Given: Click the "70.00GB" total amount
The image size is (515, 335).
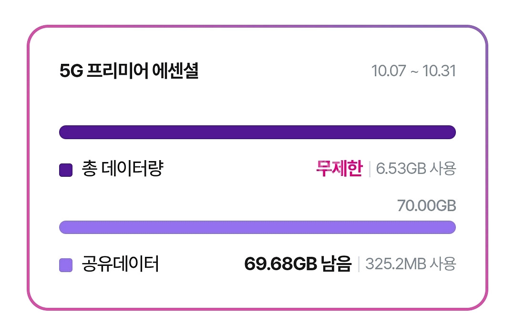Looking at the screenshot, I should [426, 206].
